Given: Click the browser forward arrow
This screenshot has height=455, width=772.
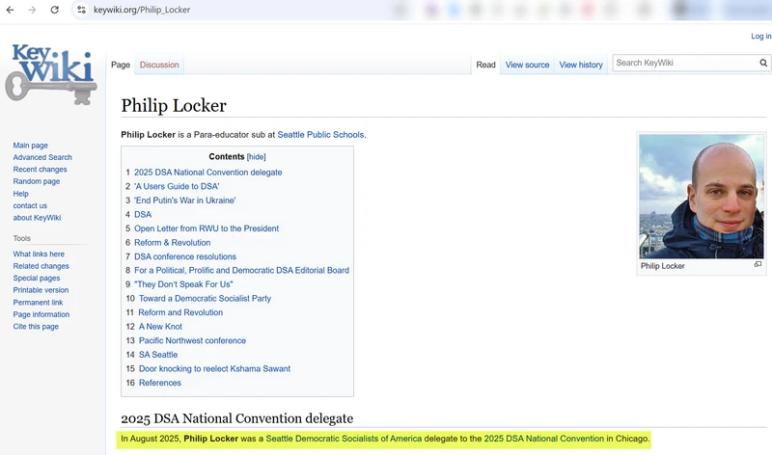Looking at the screenshot, I should (32, 10).
